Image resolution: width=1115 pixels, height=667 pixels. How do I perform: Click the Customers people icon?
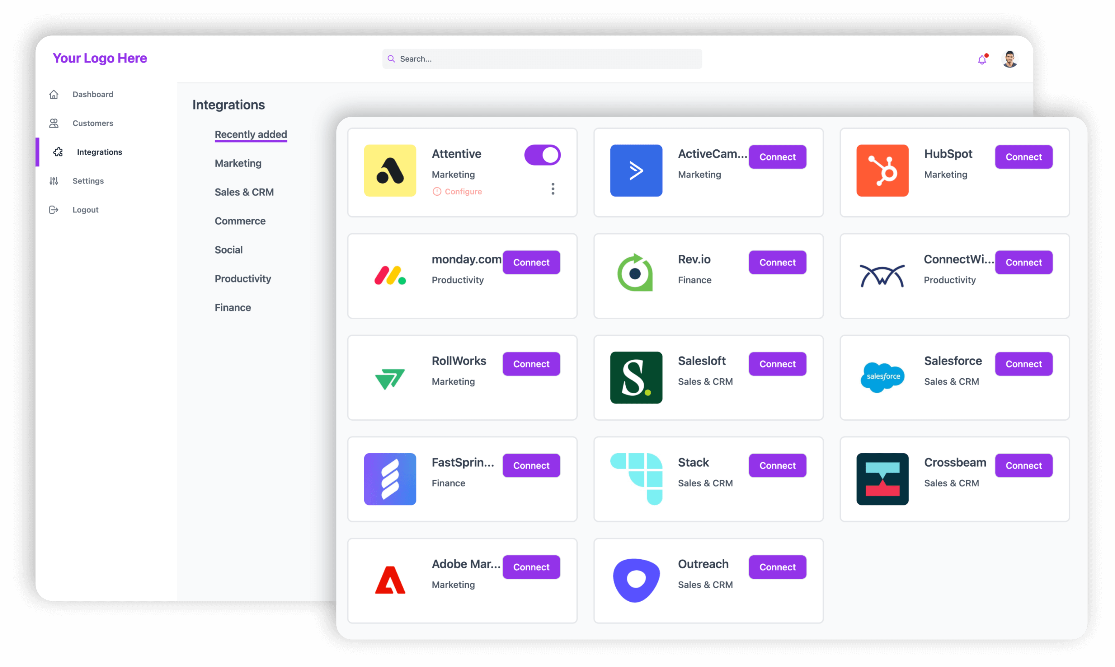(54, 123)
